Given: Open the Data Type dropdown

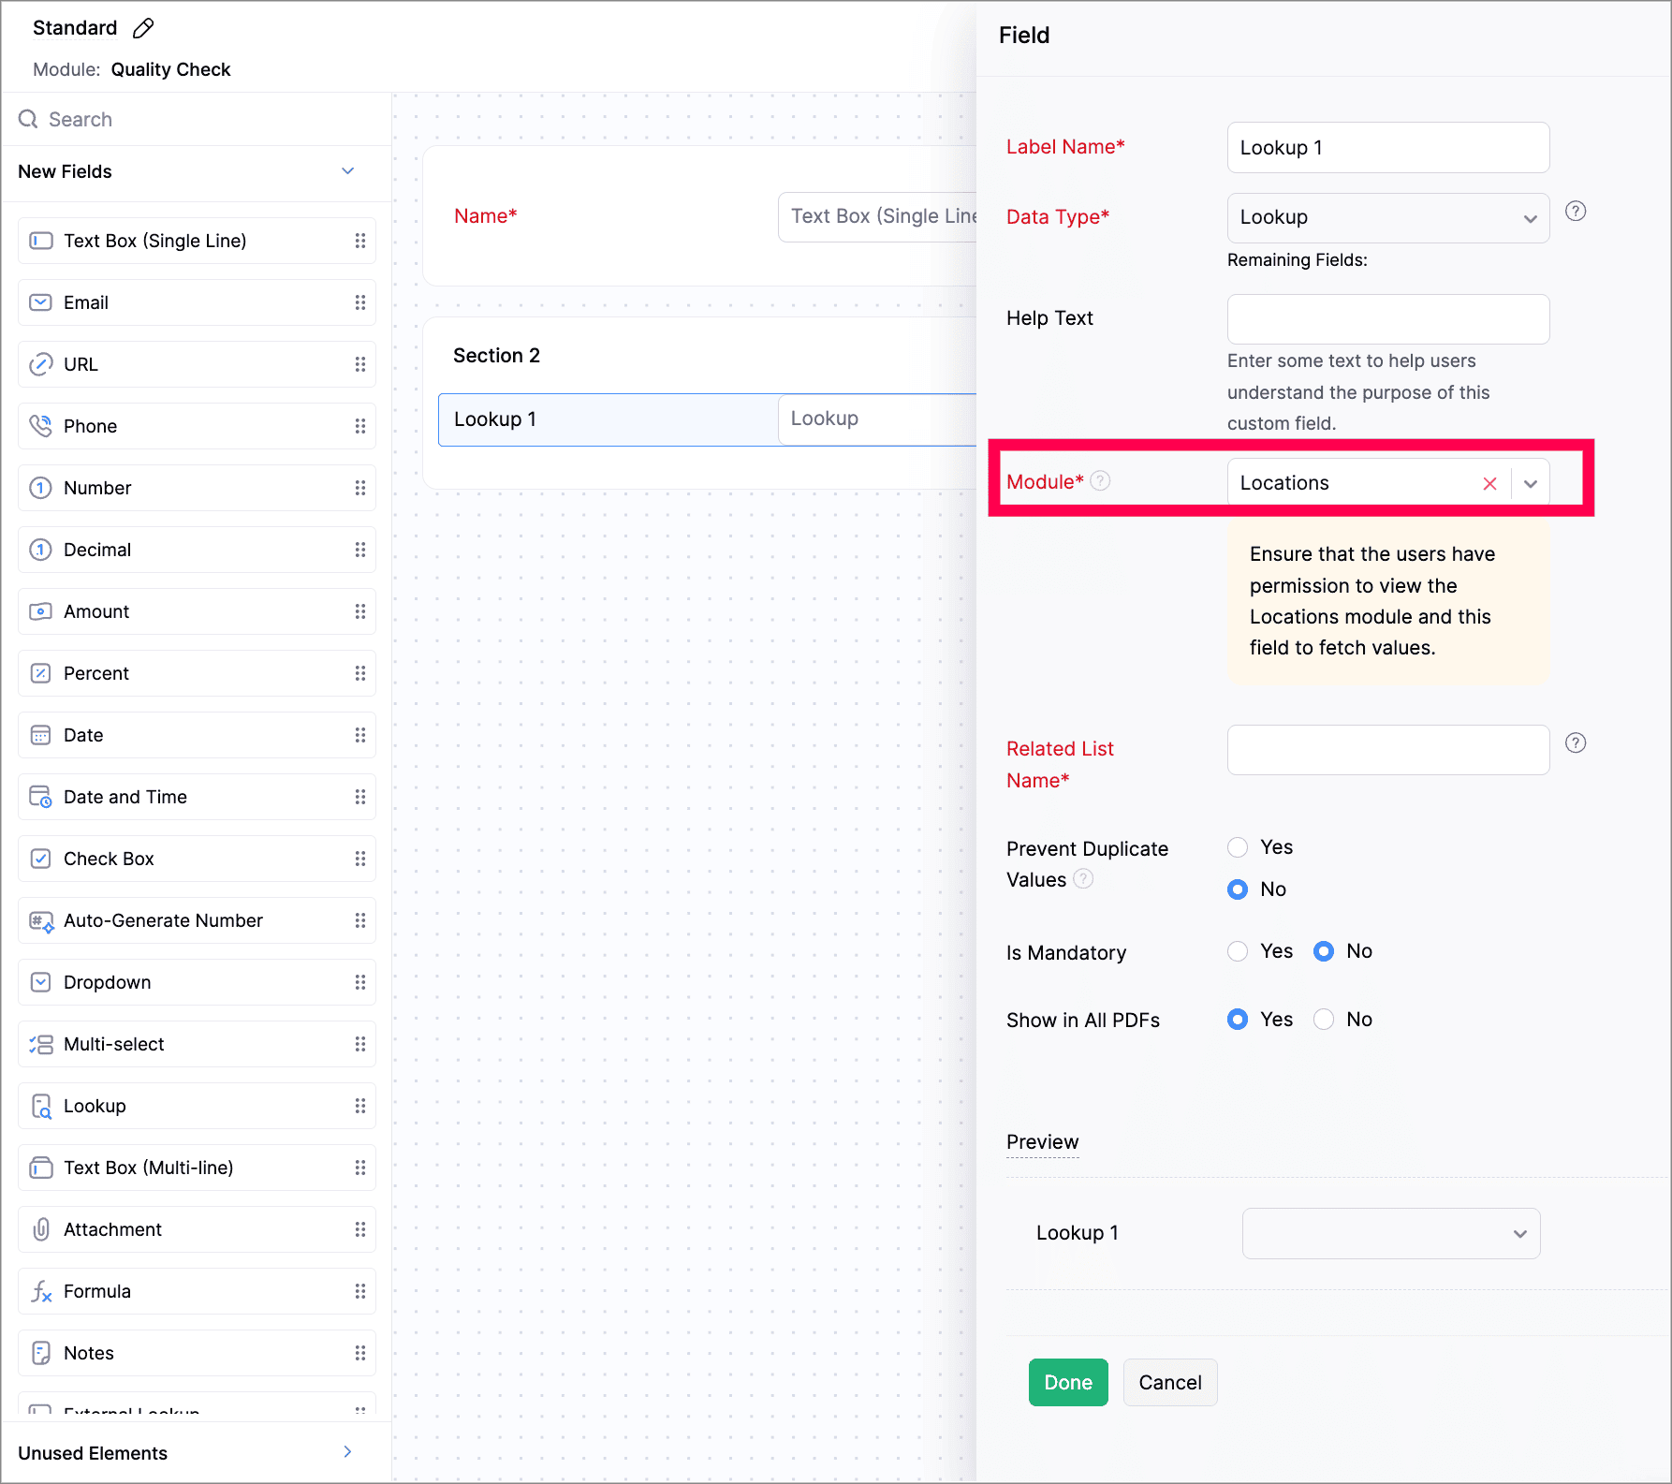Looking at the screenshot, I should coord(1387,218).
